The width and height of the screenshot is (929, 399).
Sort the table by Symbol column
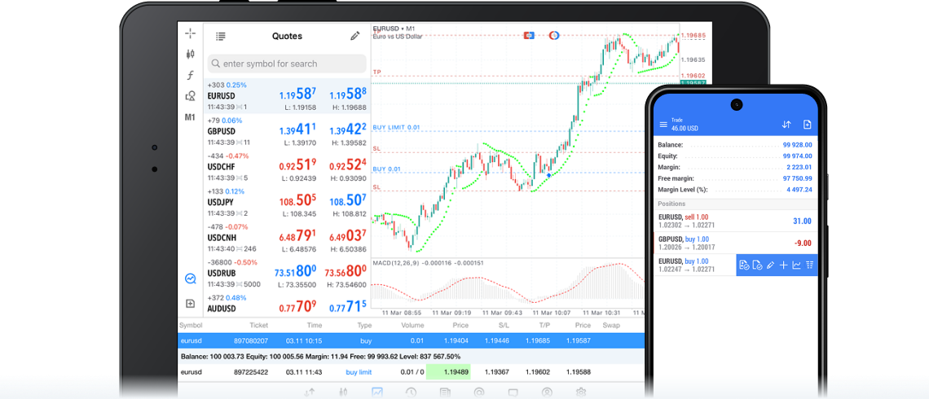(x=191, y=325)
